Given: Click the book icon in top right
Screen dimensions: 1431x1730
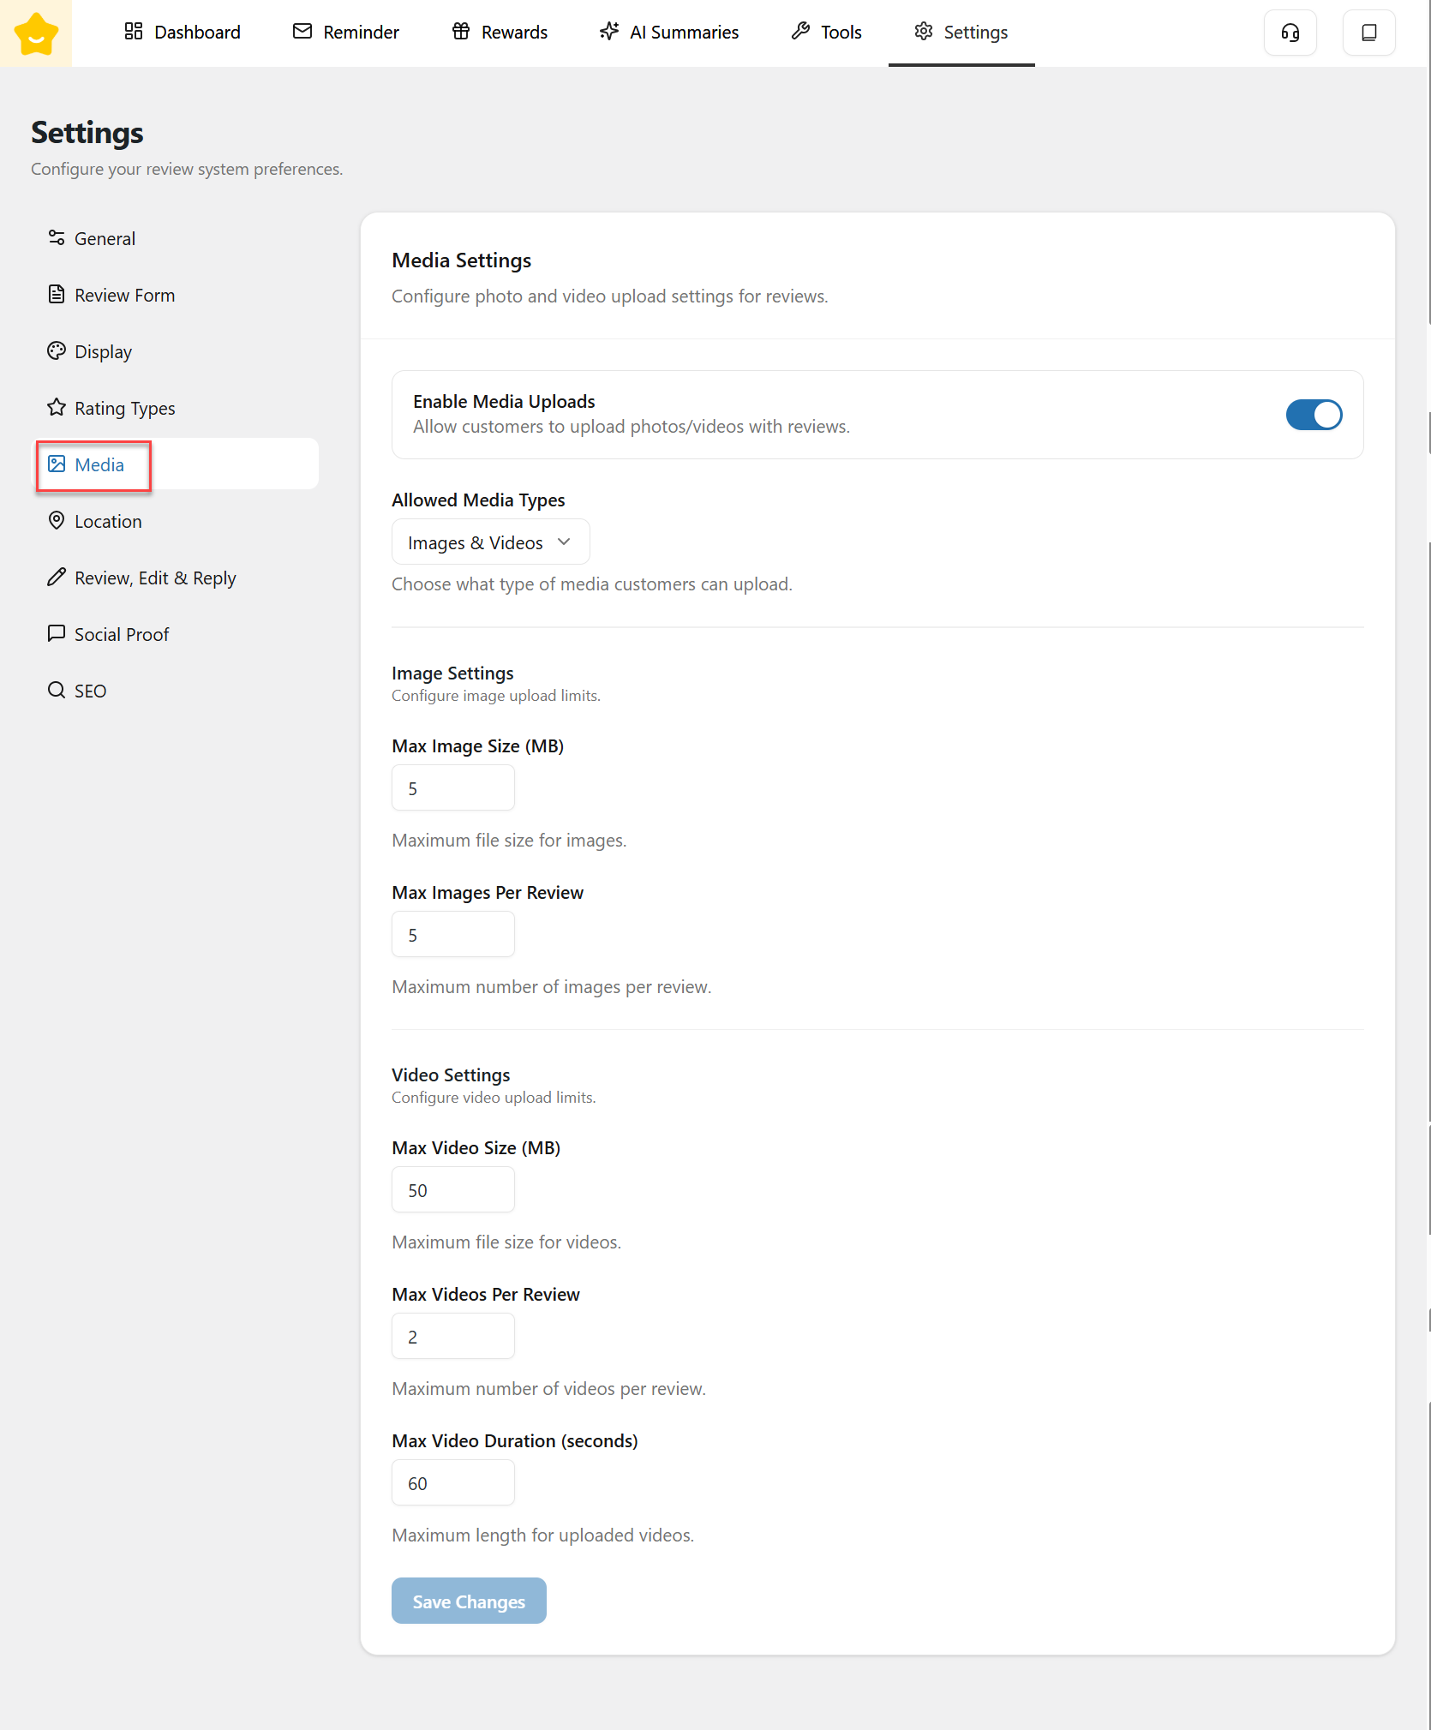Looking at the screenshot, I should point(1368,33).
